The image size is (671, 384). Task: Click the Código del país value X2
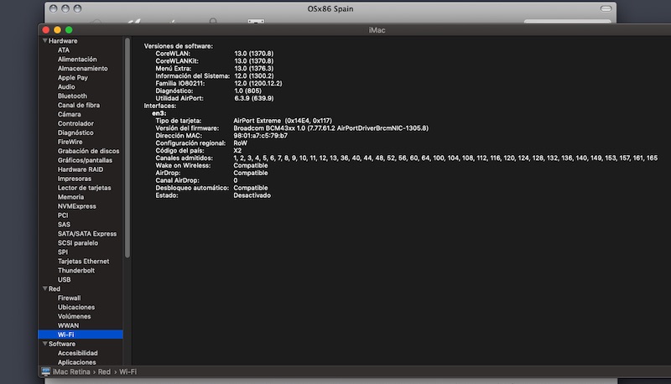point(237,151)
